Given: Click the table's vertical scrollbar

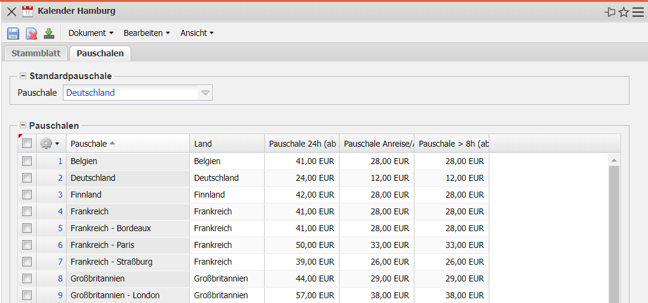Looking at the screenshot, I should click(614, 234).
